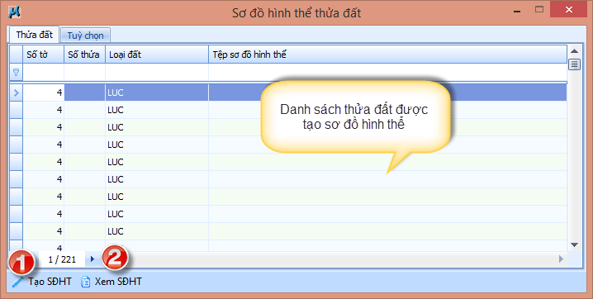The height and width of the screenshot is (299, 593).
Task: Click the Loại đất filter row cell
Action: [157, 72]
